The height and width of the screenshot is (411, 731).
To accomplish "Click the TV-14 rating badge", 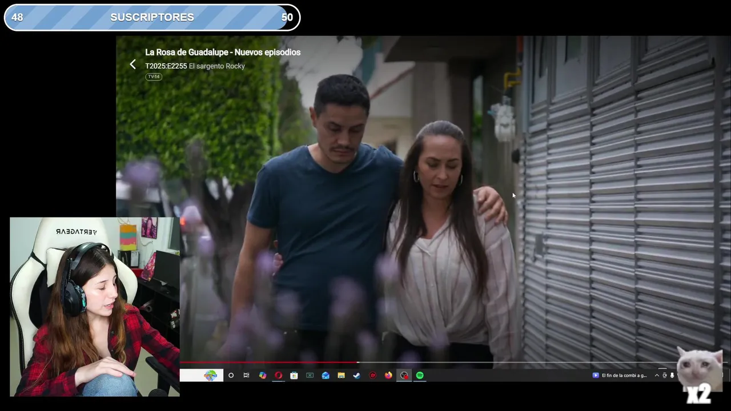I will (154, 76).
